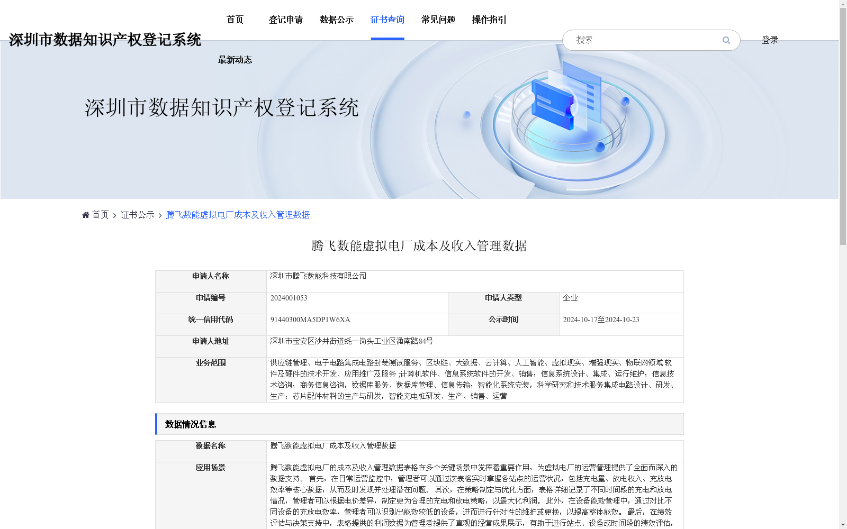Click the 数据名称 label cell

click(x=211, y=451)
